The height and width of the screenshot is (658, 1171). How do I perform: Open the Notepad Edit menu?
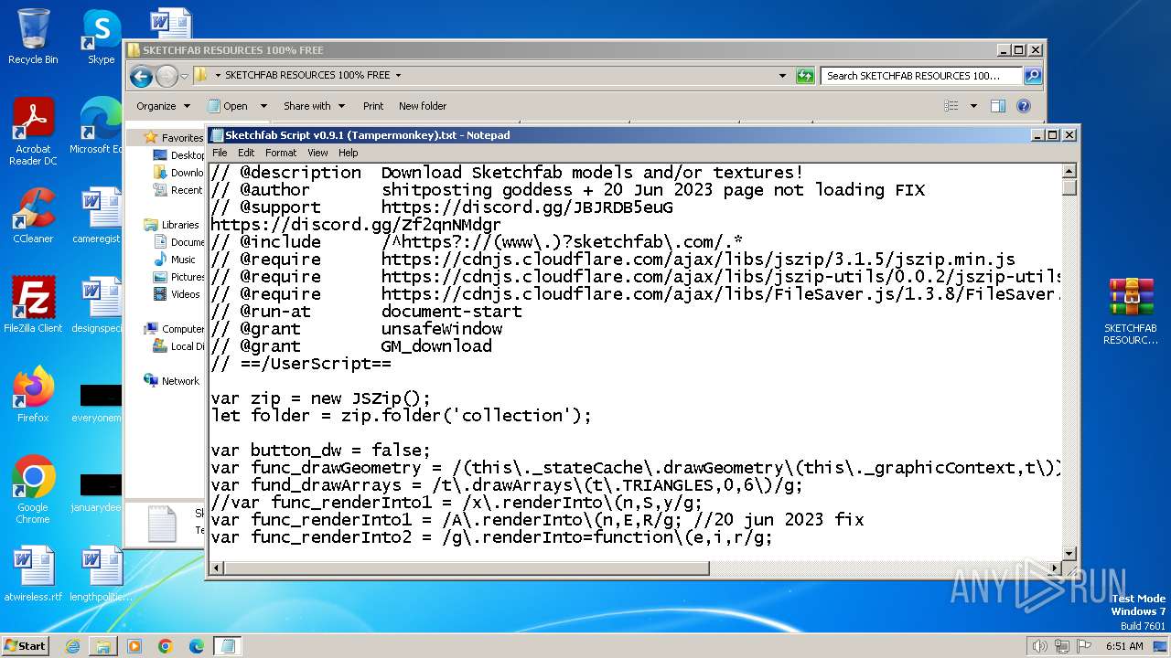coord(246,153)
